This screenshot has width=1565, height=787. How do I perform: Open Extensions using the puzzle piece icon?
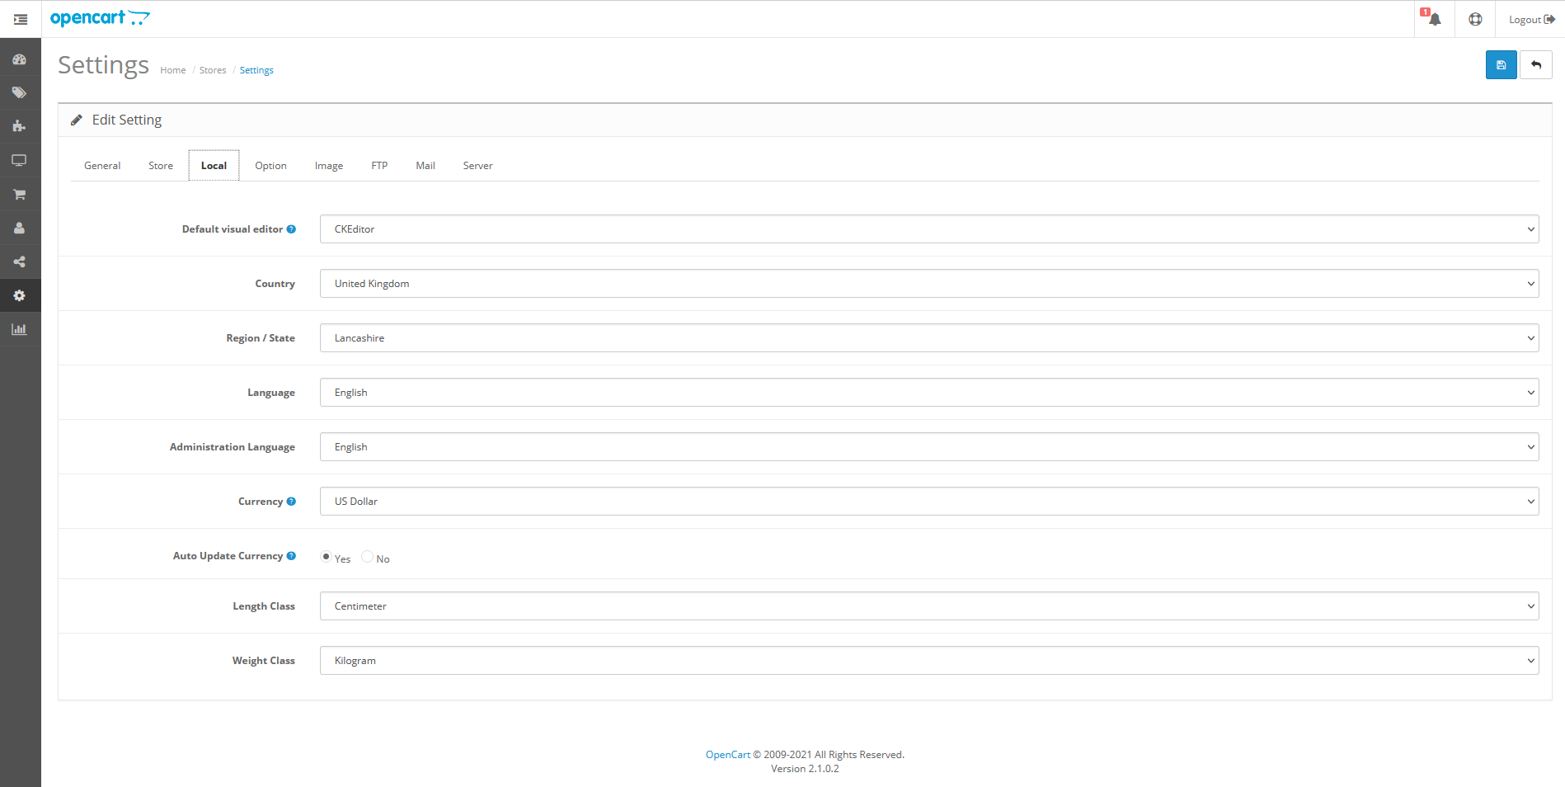19,126
